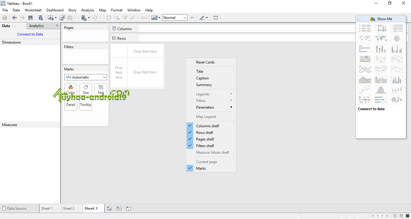The image size is (411, 219).
Task: Go to the first sheet using status bar arrow
Action: tap(373, 216)
